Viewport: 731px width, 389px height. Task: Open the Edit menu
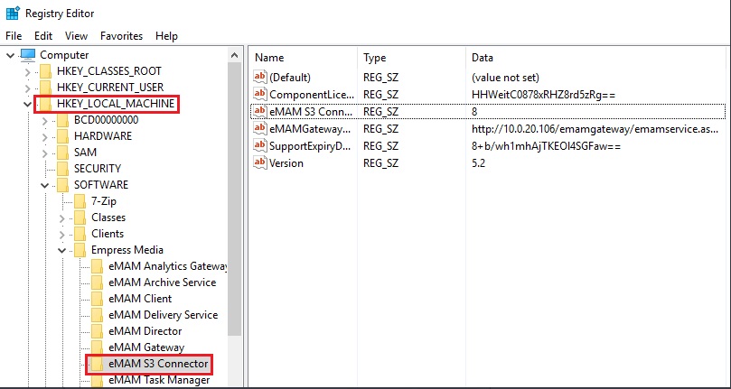43,36
